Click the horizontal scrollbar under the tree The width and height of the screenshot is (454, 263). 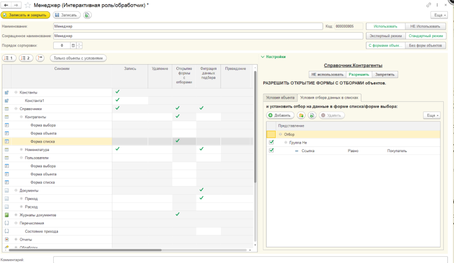tap(115, 250)
